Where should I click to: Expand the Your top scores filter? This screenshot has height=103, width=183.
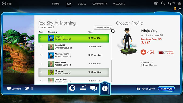pos(103,28)
